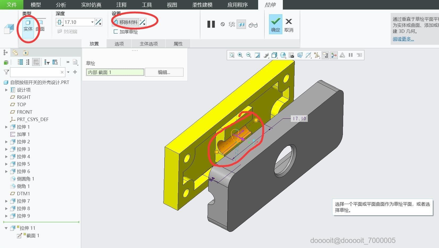Click the 内部 截面 1 sketch field
The width and height of the screenshot is (439, 248).
coord(115,72)
